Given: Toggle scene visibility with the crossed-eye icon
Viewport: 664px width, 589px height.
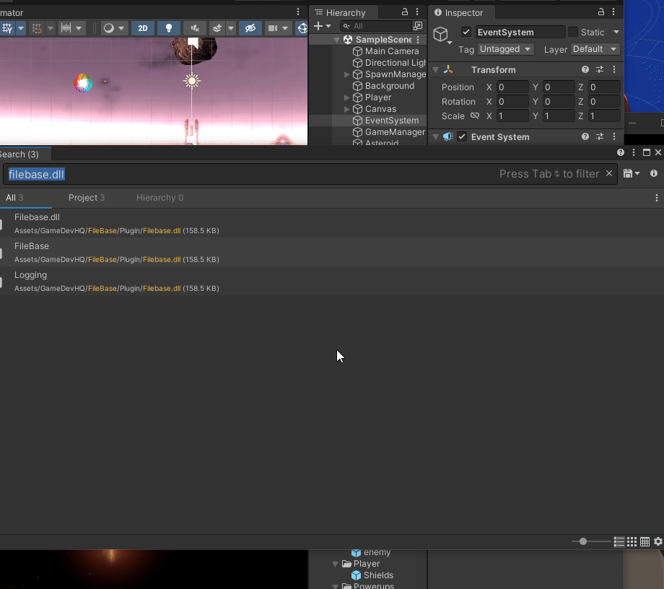Looking at the screenshot, I should (250, 28).
